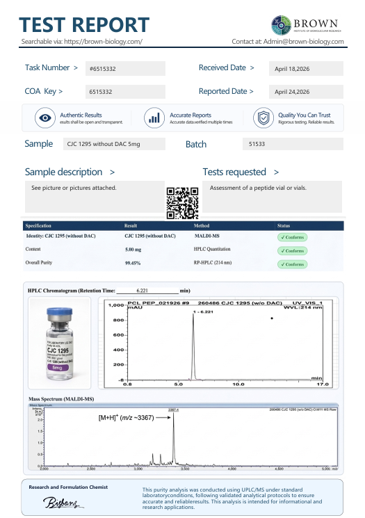Click the Batch field 51533
The width and height of the screenshot is (365, 518).
click(293, 144)
